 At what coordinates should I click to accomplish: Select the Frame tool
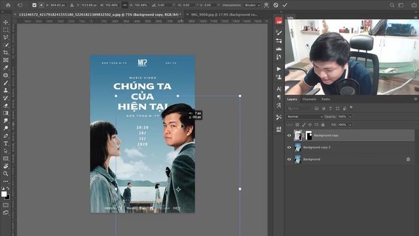(6, 60)
